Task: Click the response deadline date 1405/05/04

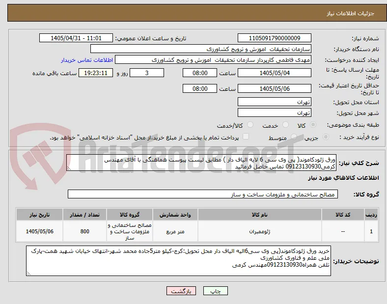Action: click(274, 73)
